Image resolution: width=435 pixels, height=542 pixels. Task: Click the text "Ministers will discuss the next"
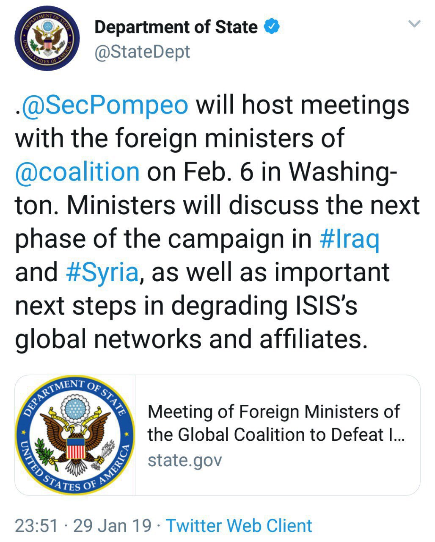point(243,205)
